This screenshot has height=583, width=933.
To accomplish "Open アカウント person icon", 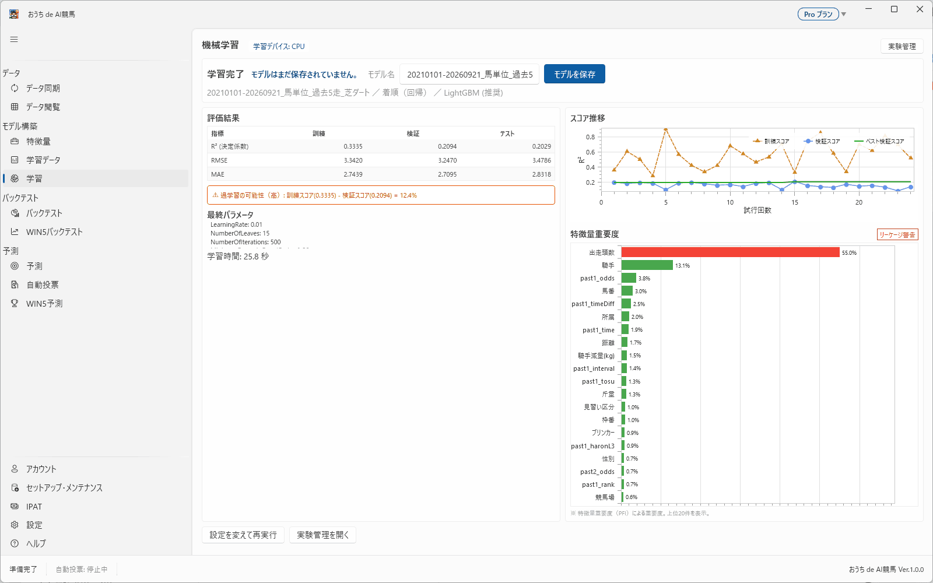I will [15, 469].
